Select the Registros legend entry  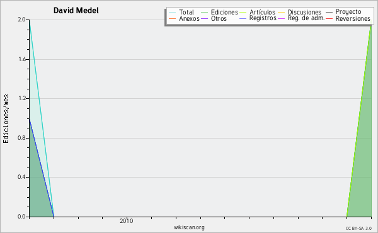click(x=263, y=18)
